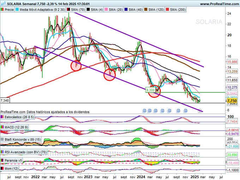
Task: Open the RSI Avanzado (con BV) (70) label
Action: point(25,152)
